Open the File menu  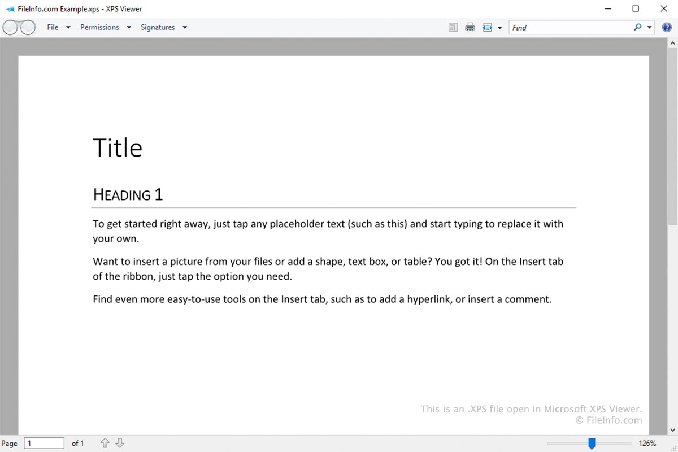[53, 27]
